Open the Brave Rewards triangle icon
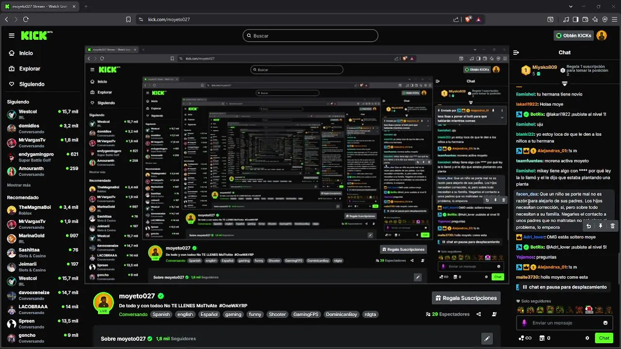Screen dimensions: 621x349 coord(478,19)
